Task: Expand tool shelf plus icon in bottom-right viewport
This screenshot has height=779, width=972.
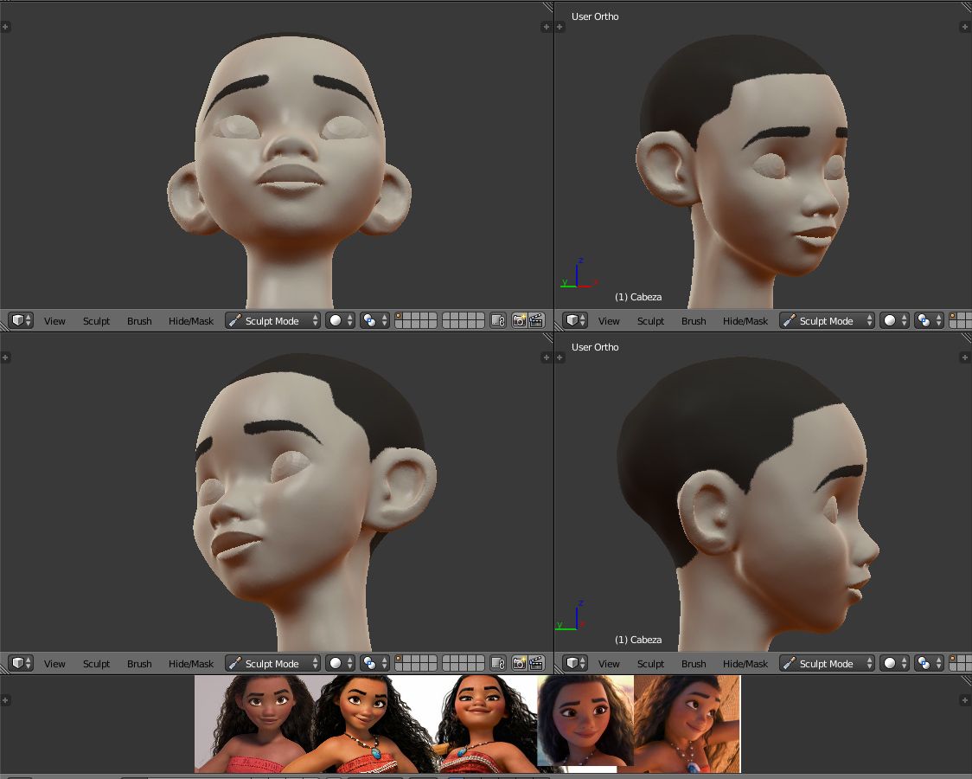Action: (560, 357)
